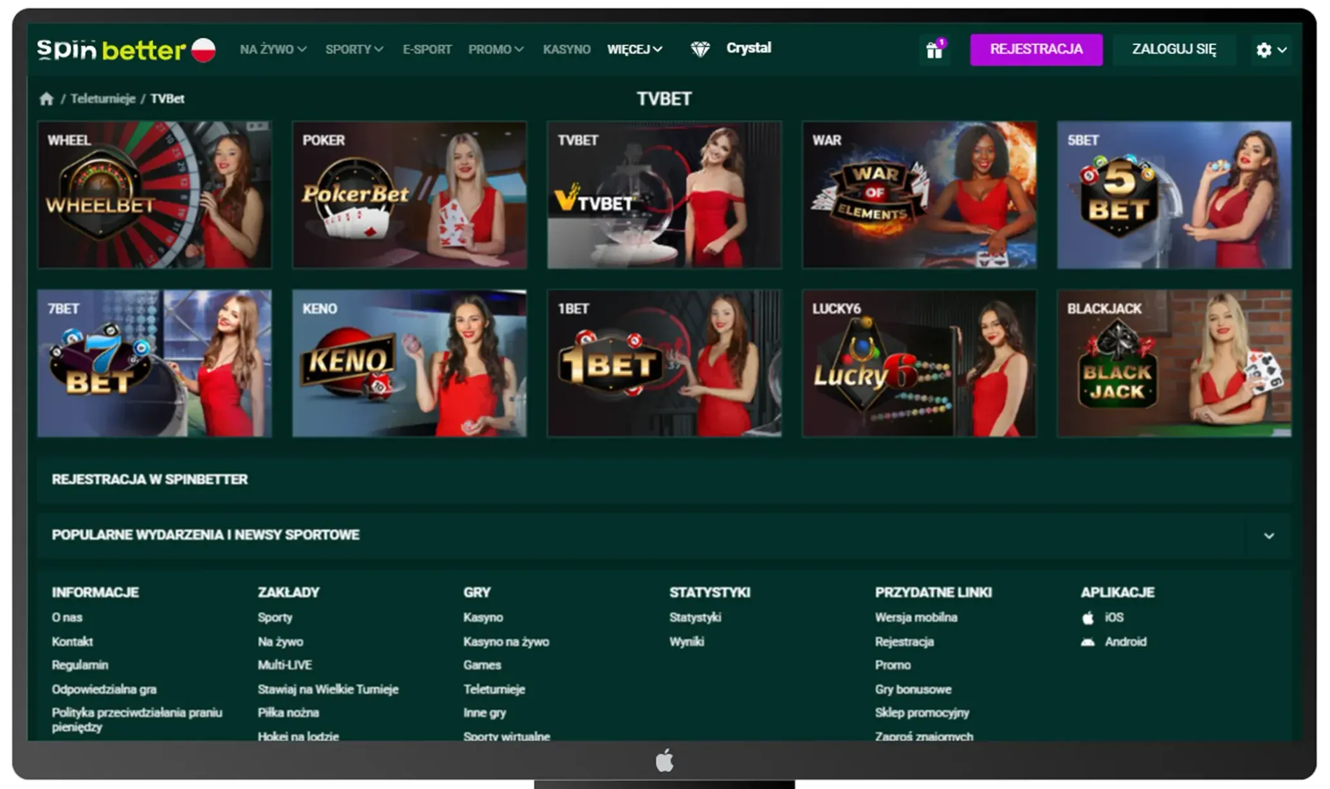Open Kasyno na żywo link
1330x789 pixels.
506,642
